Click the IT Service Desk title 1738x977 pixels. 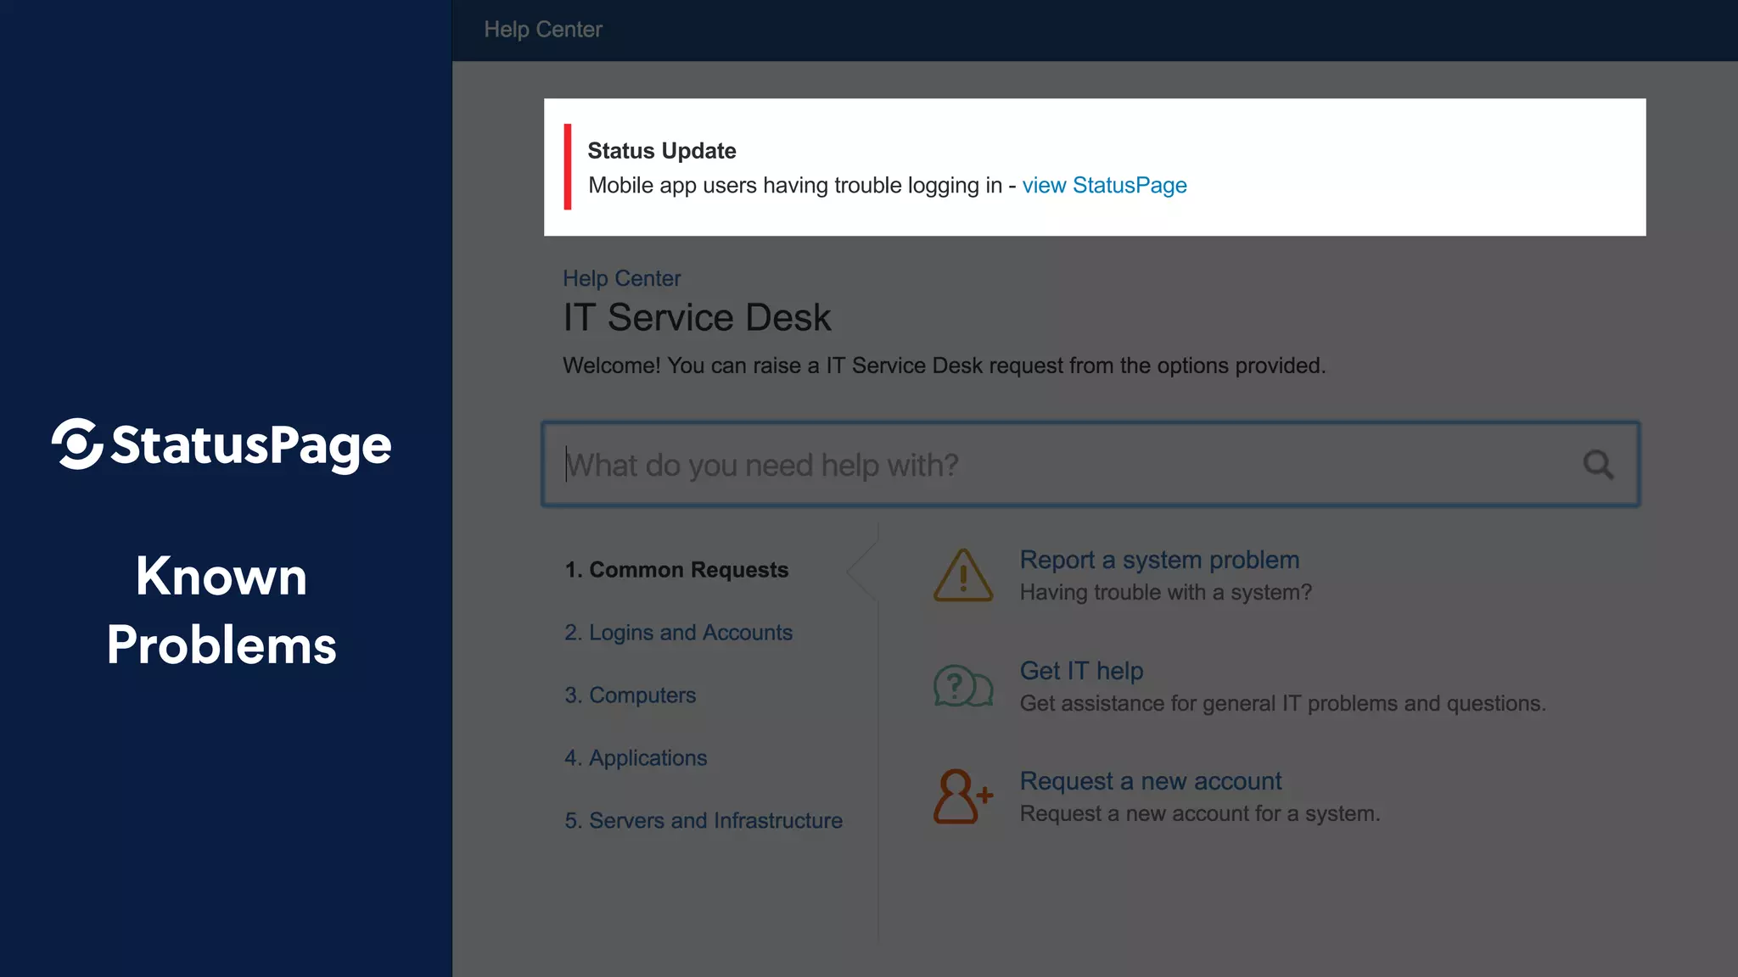[697, 318]
